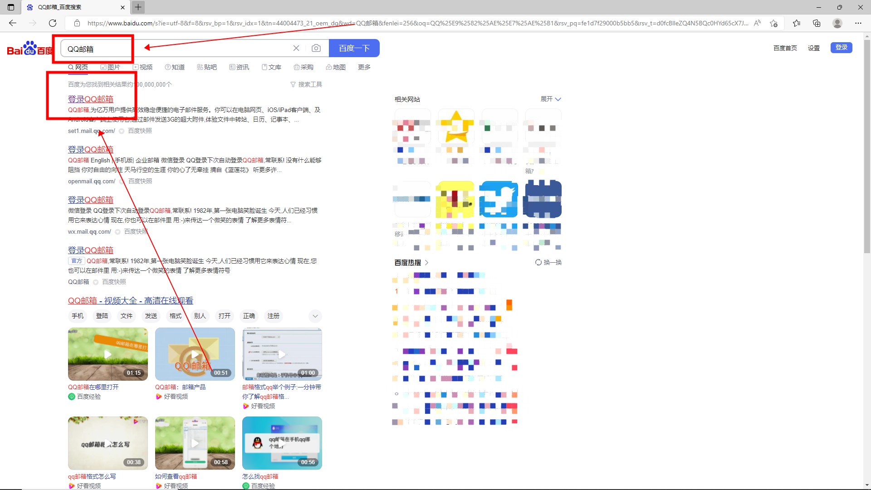Open the 怎么找qq邮箱 video thumbnail
The image size is (871, 490).
click(x=282, y=443)
